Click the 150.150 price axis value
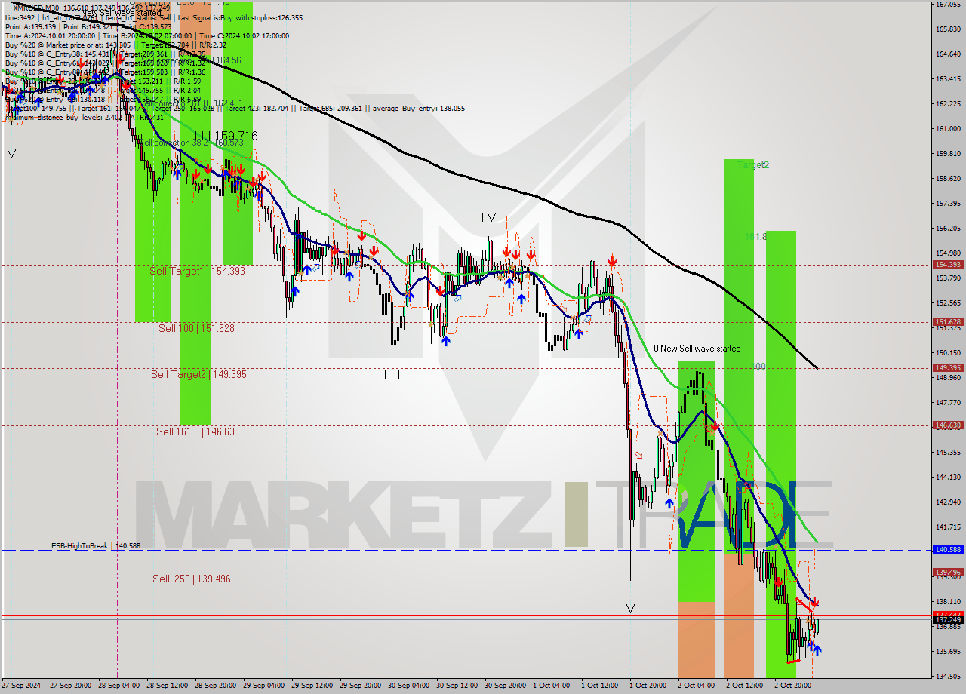 point(948,353)
